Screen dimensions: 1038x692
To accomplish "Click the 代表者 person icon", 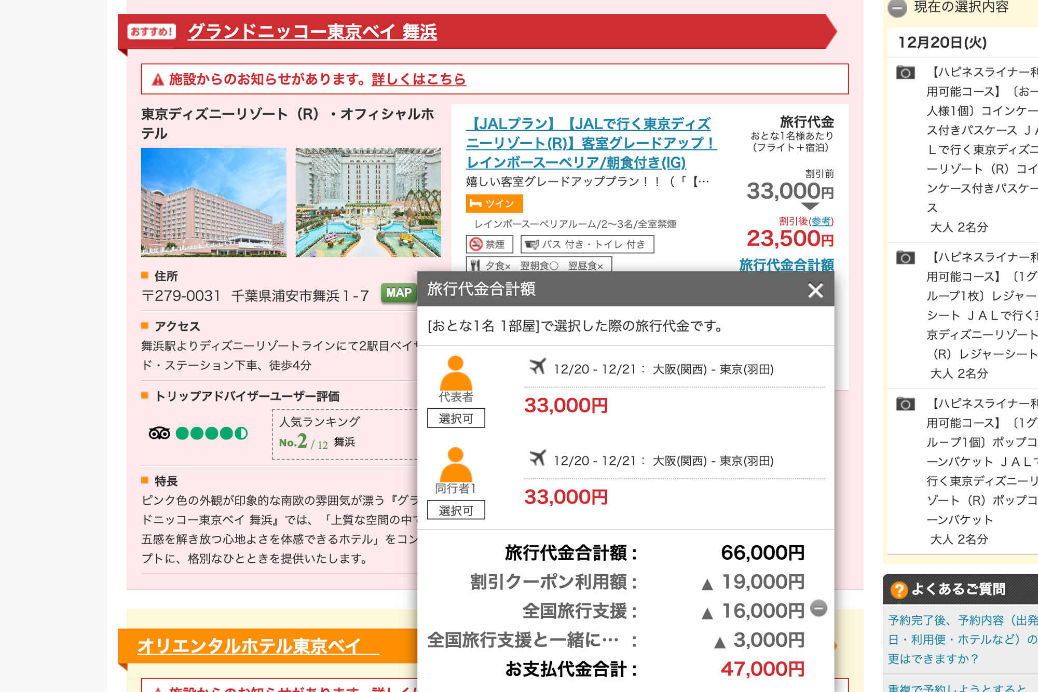I will [456, 373].
